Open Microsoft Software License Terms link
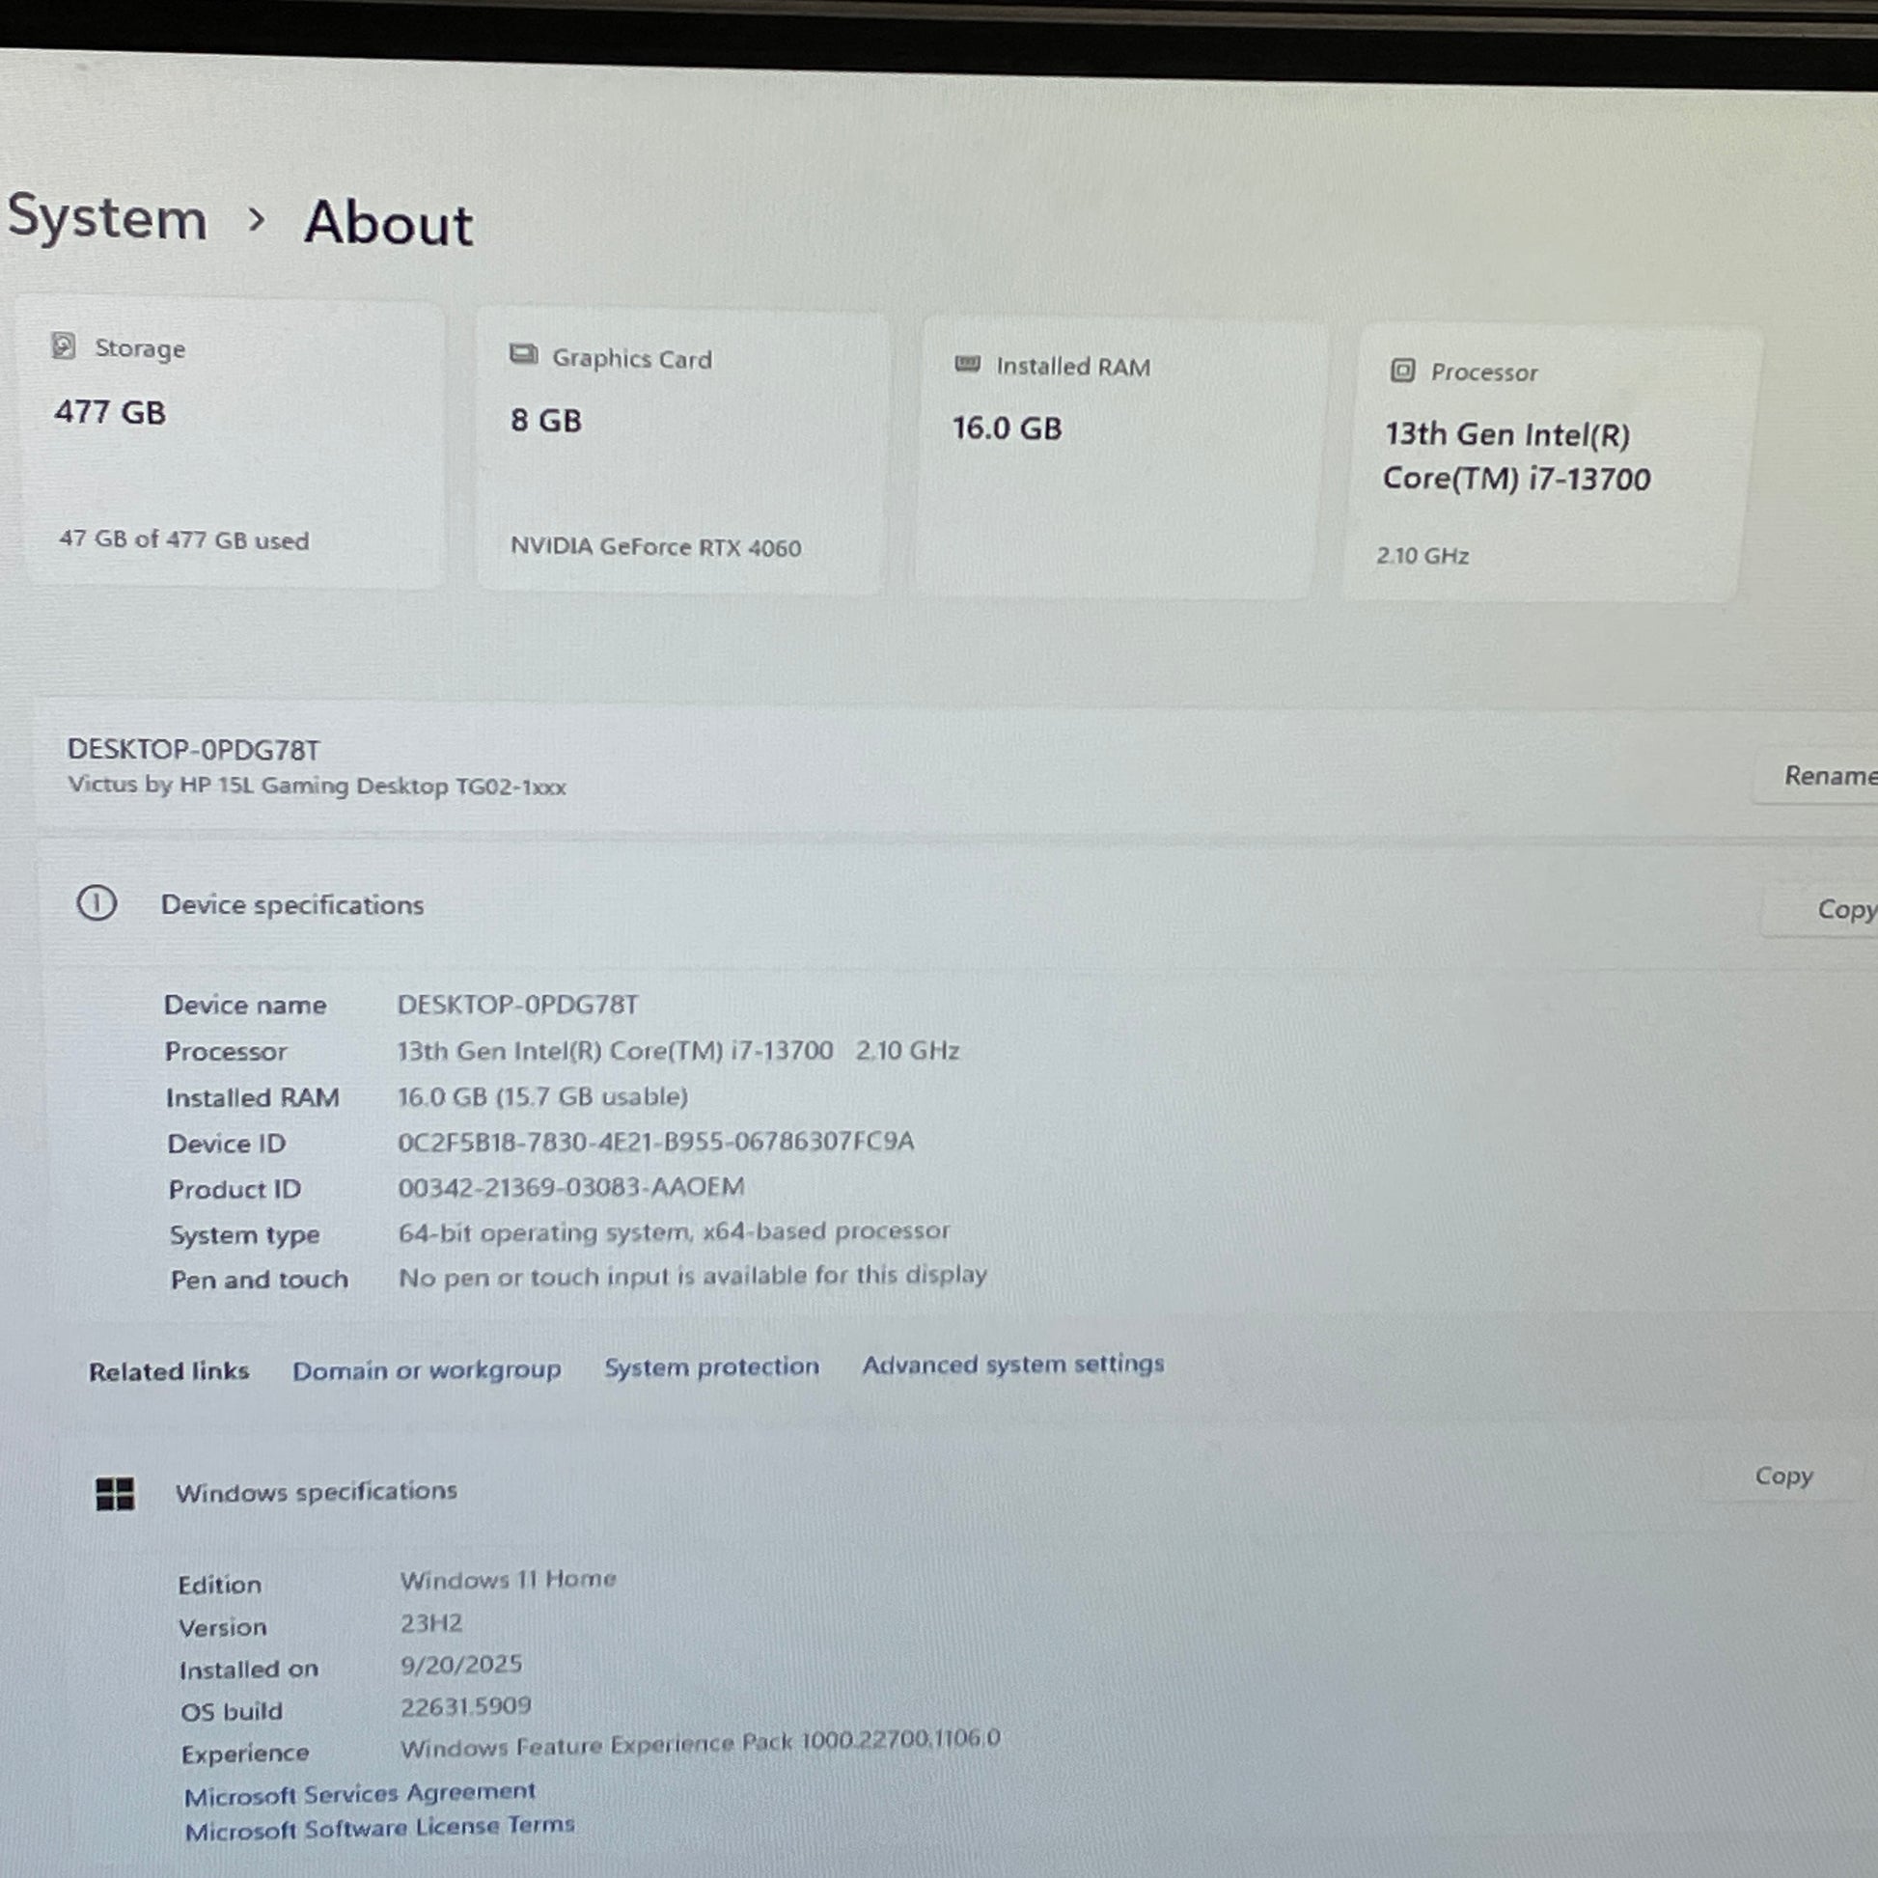 click(379, 1829)
